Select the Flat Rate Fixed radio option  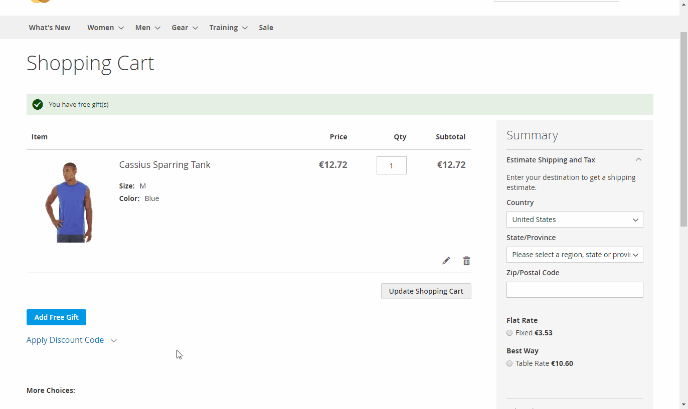(x=509, y=333)
